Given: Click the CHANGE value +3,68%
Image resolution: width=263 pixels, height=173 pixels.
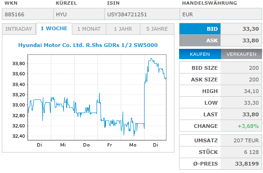Looking at the screenshot, I should [x=248, y=126].
